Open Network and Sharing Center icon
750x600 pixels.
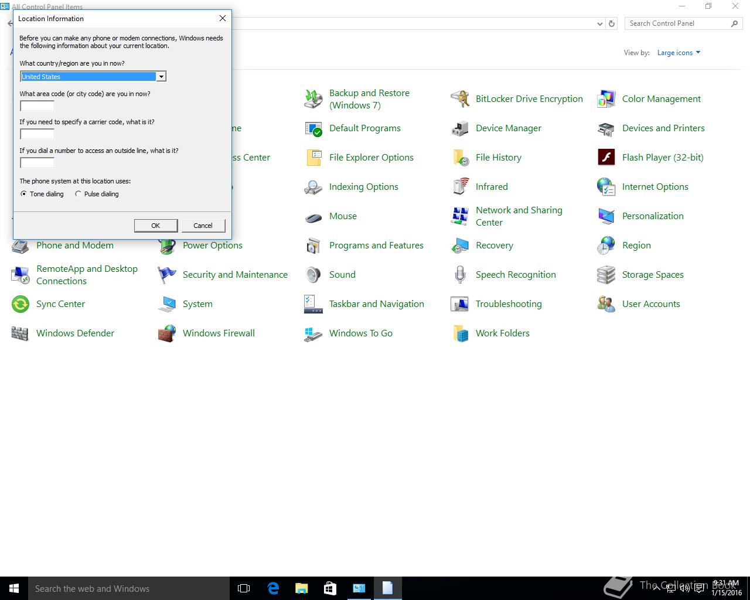[460, 216]
